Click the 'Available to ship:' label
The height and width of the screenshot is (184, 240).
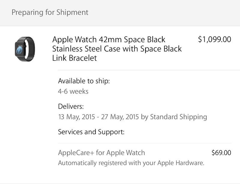[84, 81]
